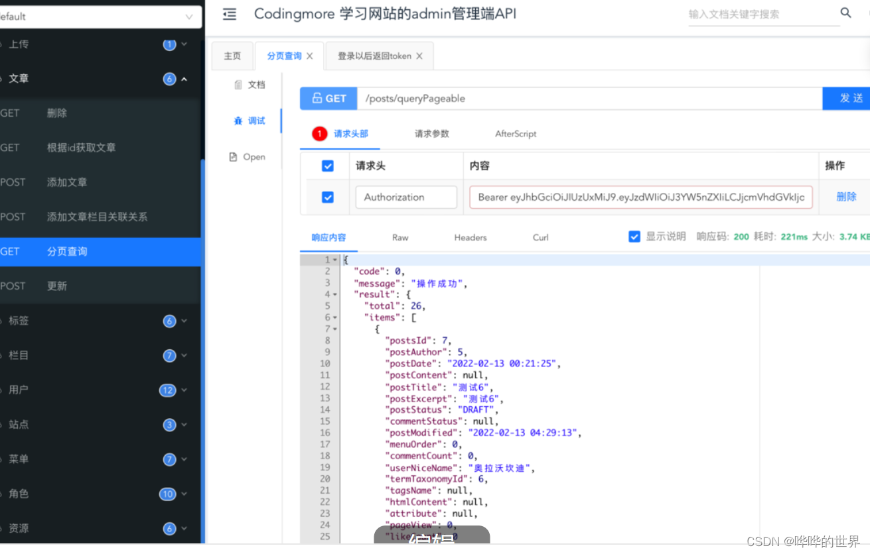This screenshot has width=870, height=554.
Task: Show the 响应内容 tab
Action: 329,237
